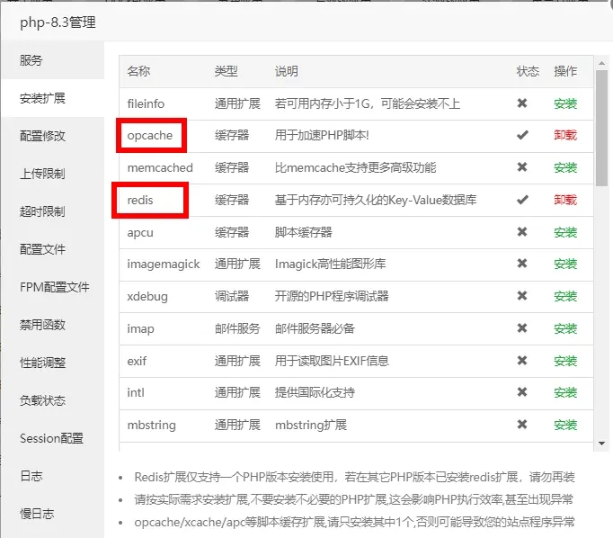Click the 调试器 type cell

coord(232,296)
